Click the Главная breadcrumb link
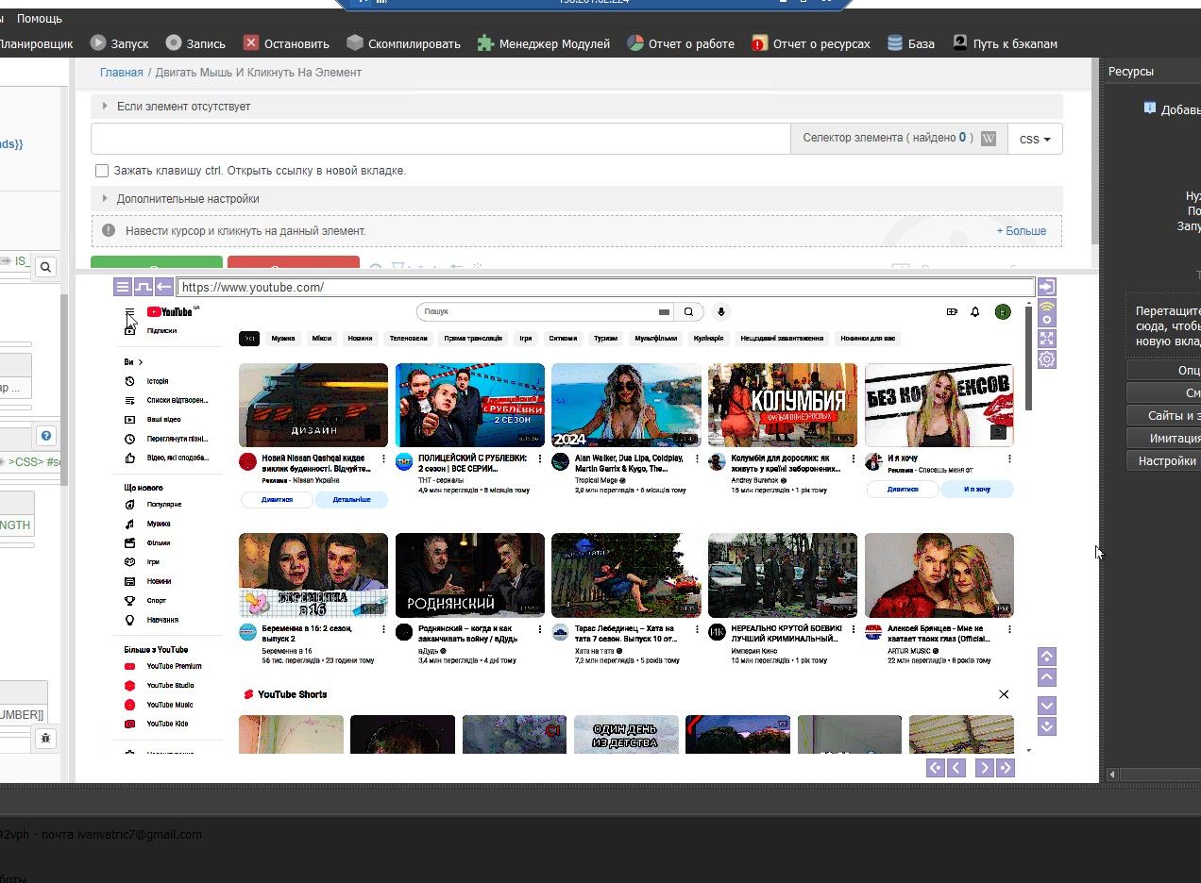Screen dimensions: 1201x883 (122, 73)
